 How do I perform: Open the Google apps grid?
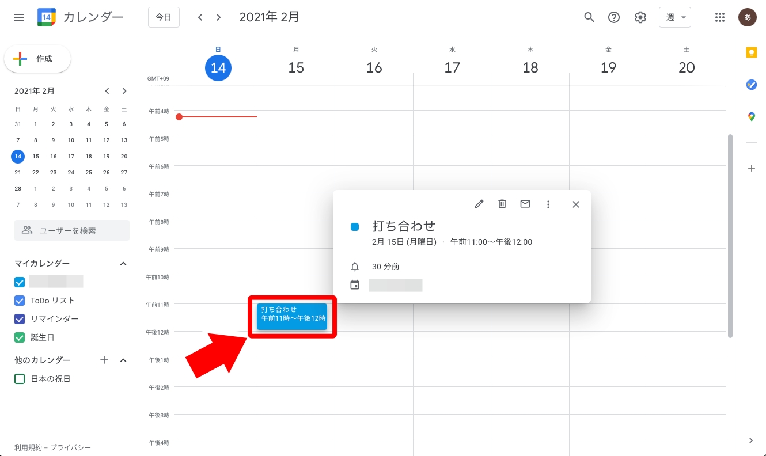[x=719, y=17]
